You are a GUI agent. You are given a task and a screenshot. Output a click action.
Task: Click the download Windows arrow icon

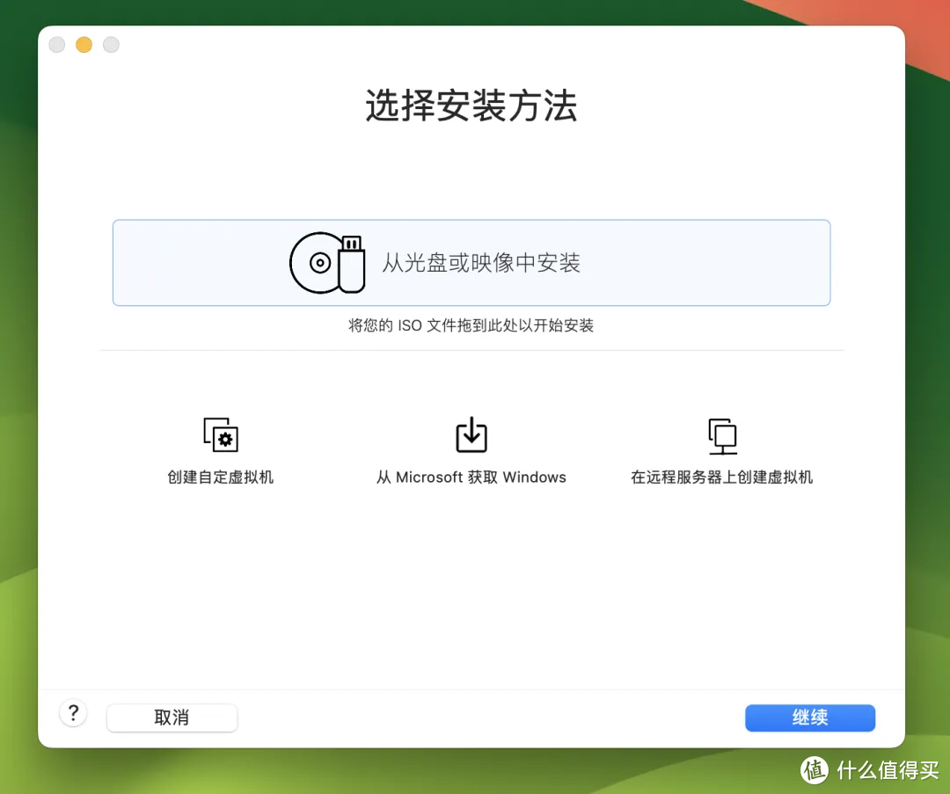coord(471,434)
